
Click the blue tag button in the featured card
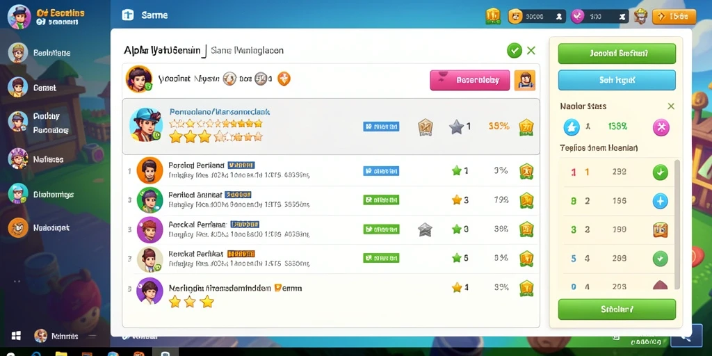(x=381, y=127)
